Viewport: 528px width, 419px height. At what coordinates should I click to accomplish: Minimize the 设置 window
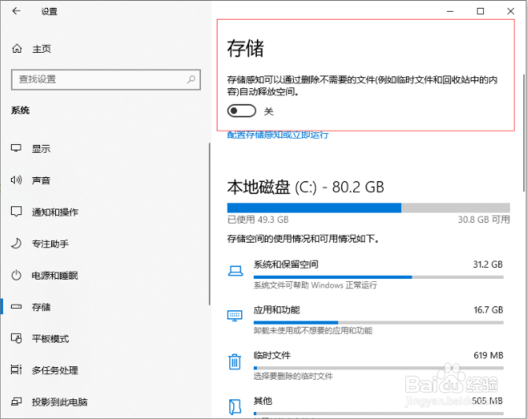click(x=450, y=11)
